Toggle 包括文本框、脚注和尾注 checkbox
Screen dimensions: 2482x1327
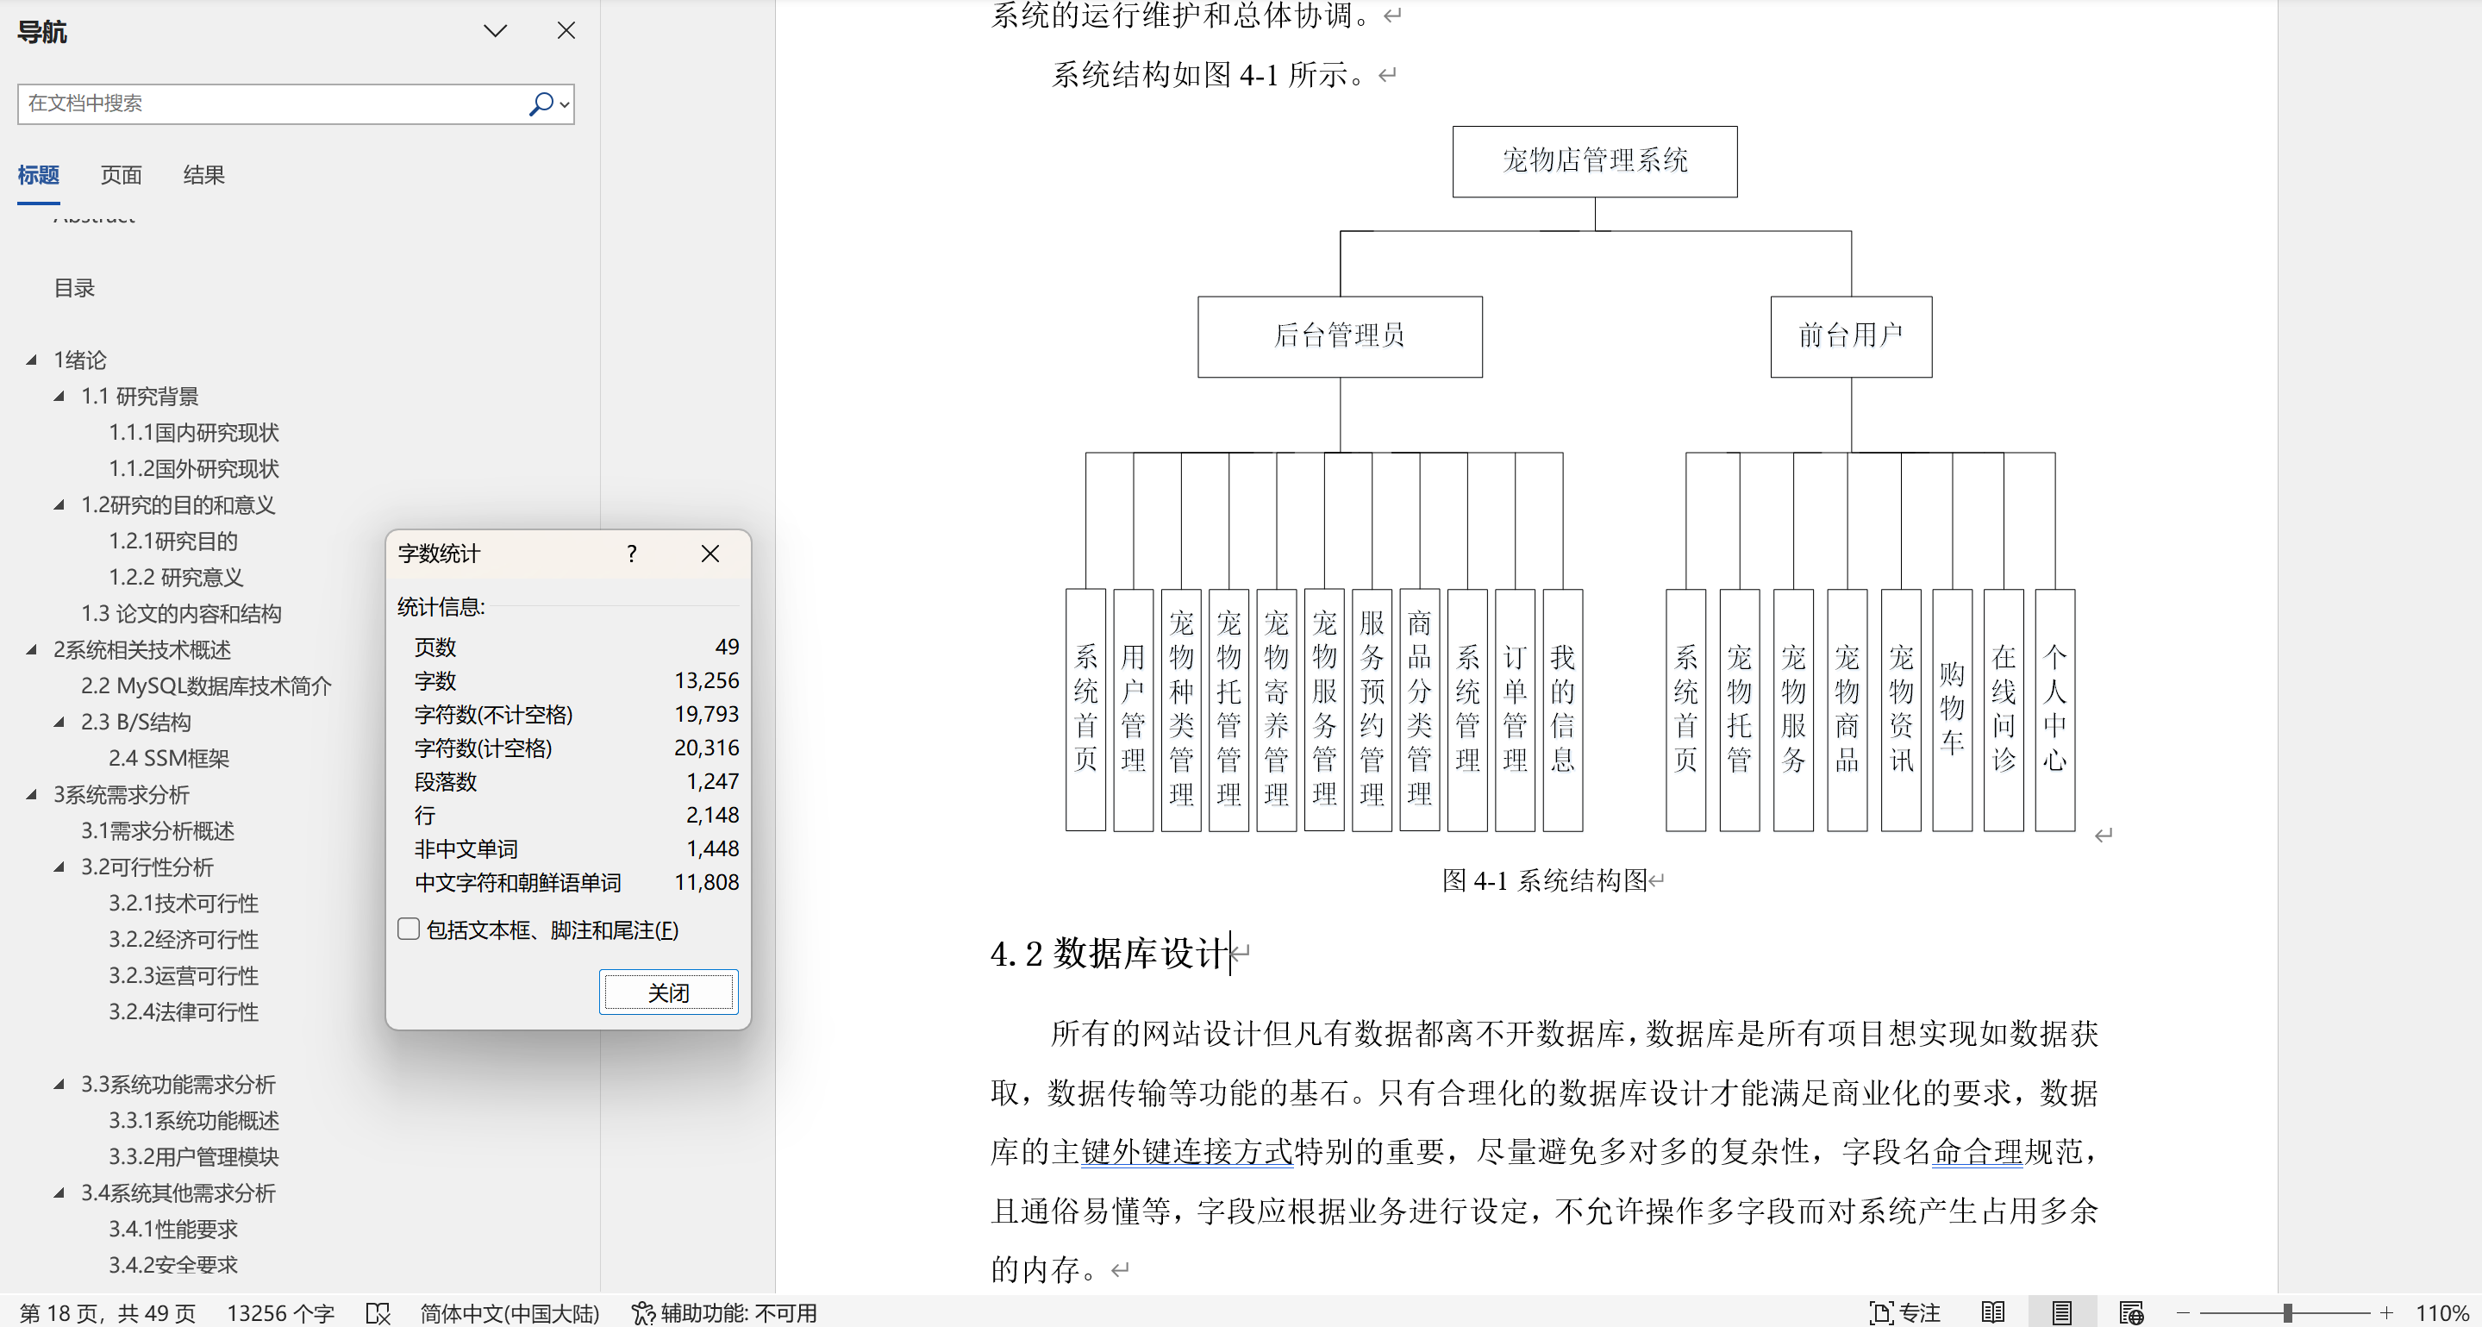[x=409, y=929]
